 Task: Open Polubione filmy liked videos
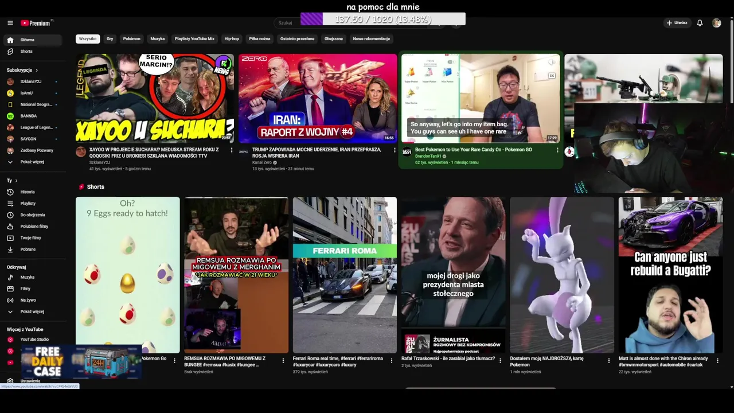(33, 227)
